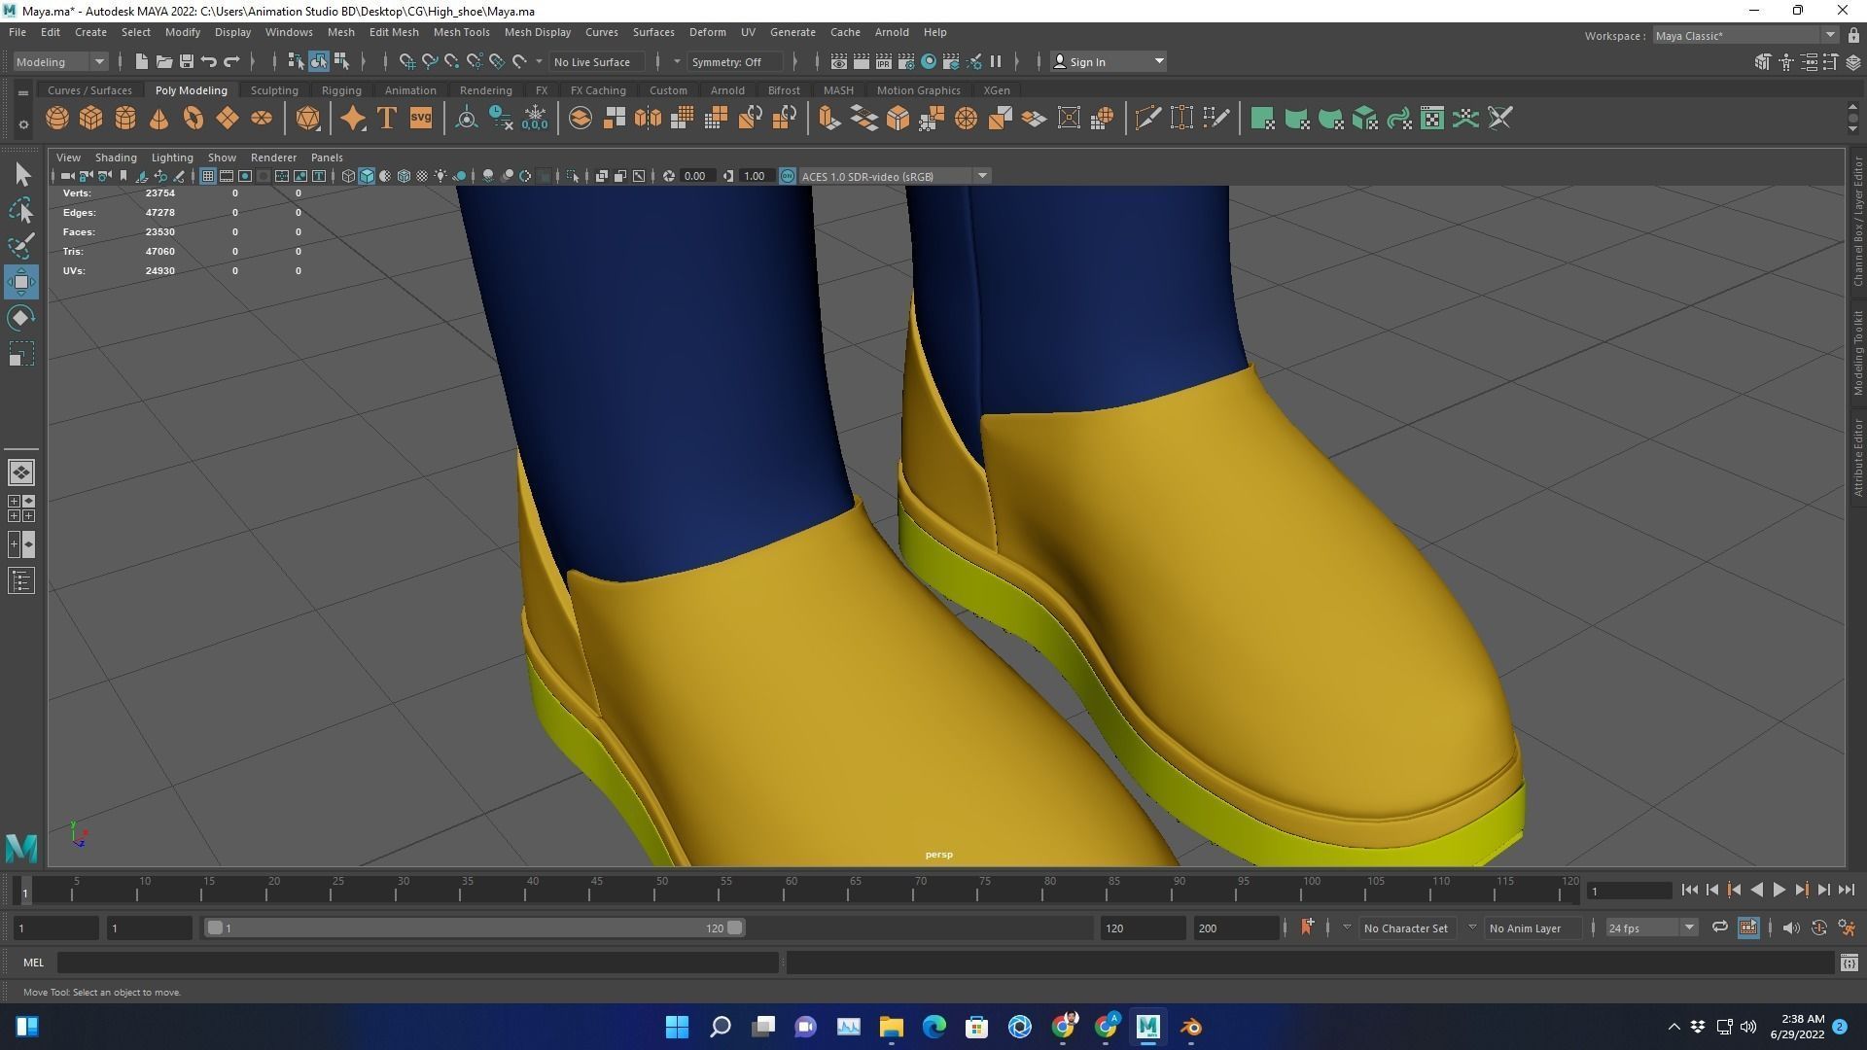Click the viewport gamma value field 1.00

tap(755, 176)
